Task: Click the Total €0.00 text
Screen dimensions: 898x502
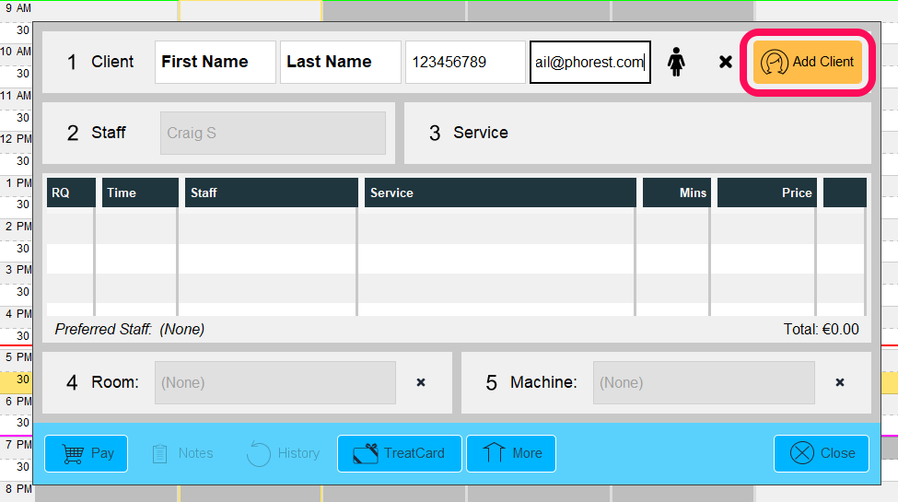Action: coord(821,330)
